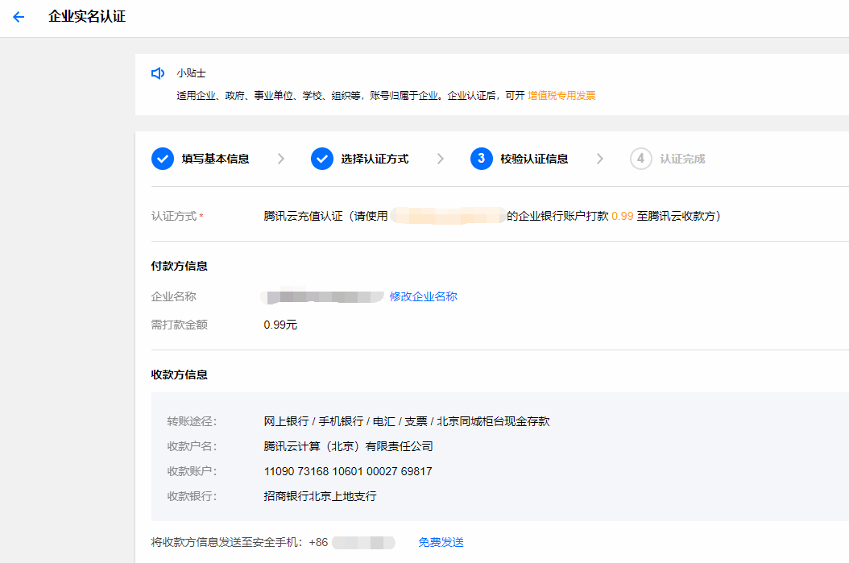
Task: Click the 需打款金额 label
Action: coord(179,325)
